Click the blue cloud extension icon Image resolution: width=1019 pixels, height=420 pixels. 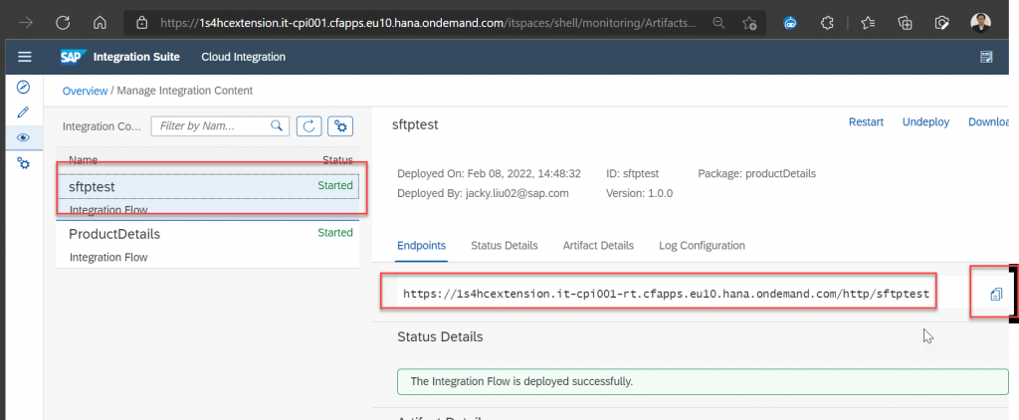tap(790, 23)
